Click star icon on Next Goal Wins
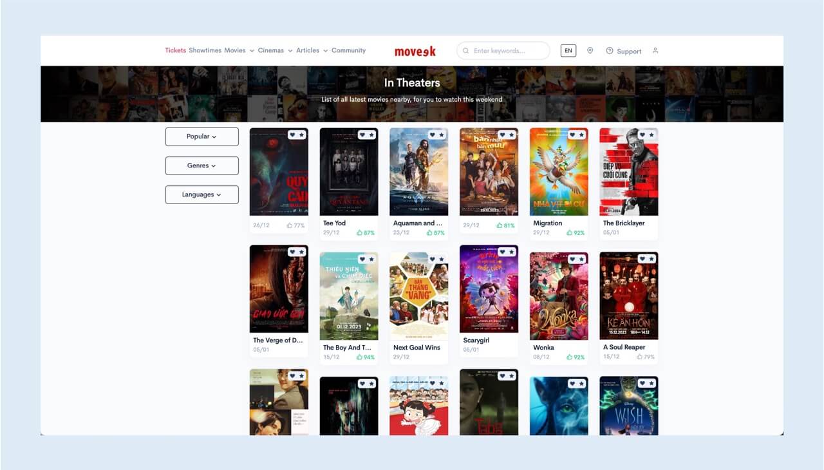The width and height of the screenshot is (824, 470). pyautogui.click(x=441, y=259)
